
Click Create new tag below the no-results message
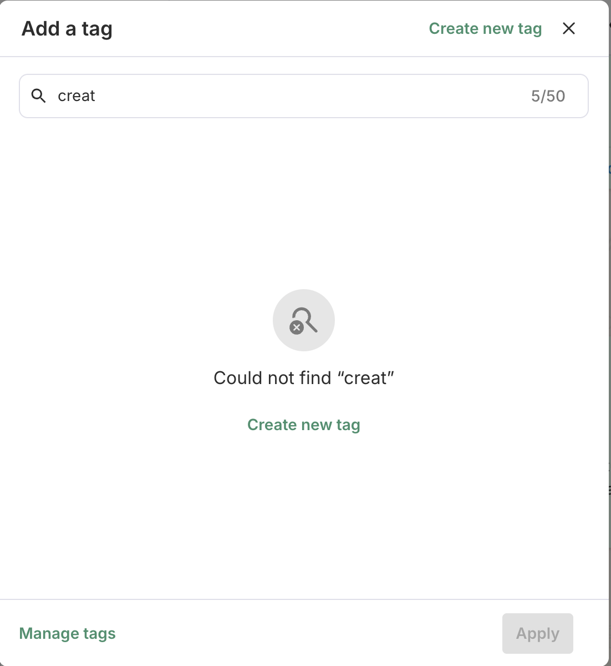[303, 425]
